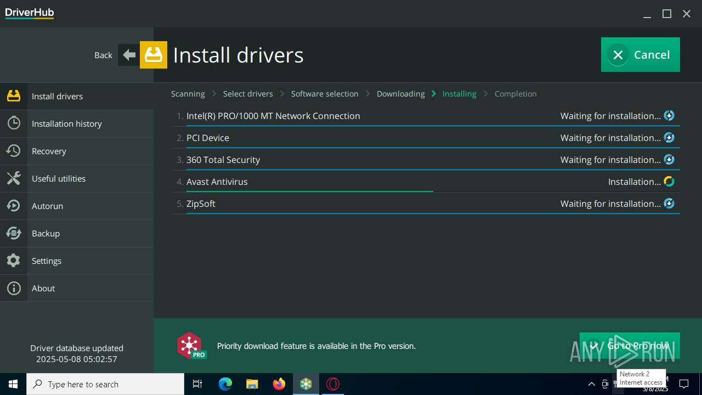Screen dimensions: 702x395
Task: Select the 360 Total Security entry
Action: [x=426, y=160]
